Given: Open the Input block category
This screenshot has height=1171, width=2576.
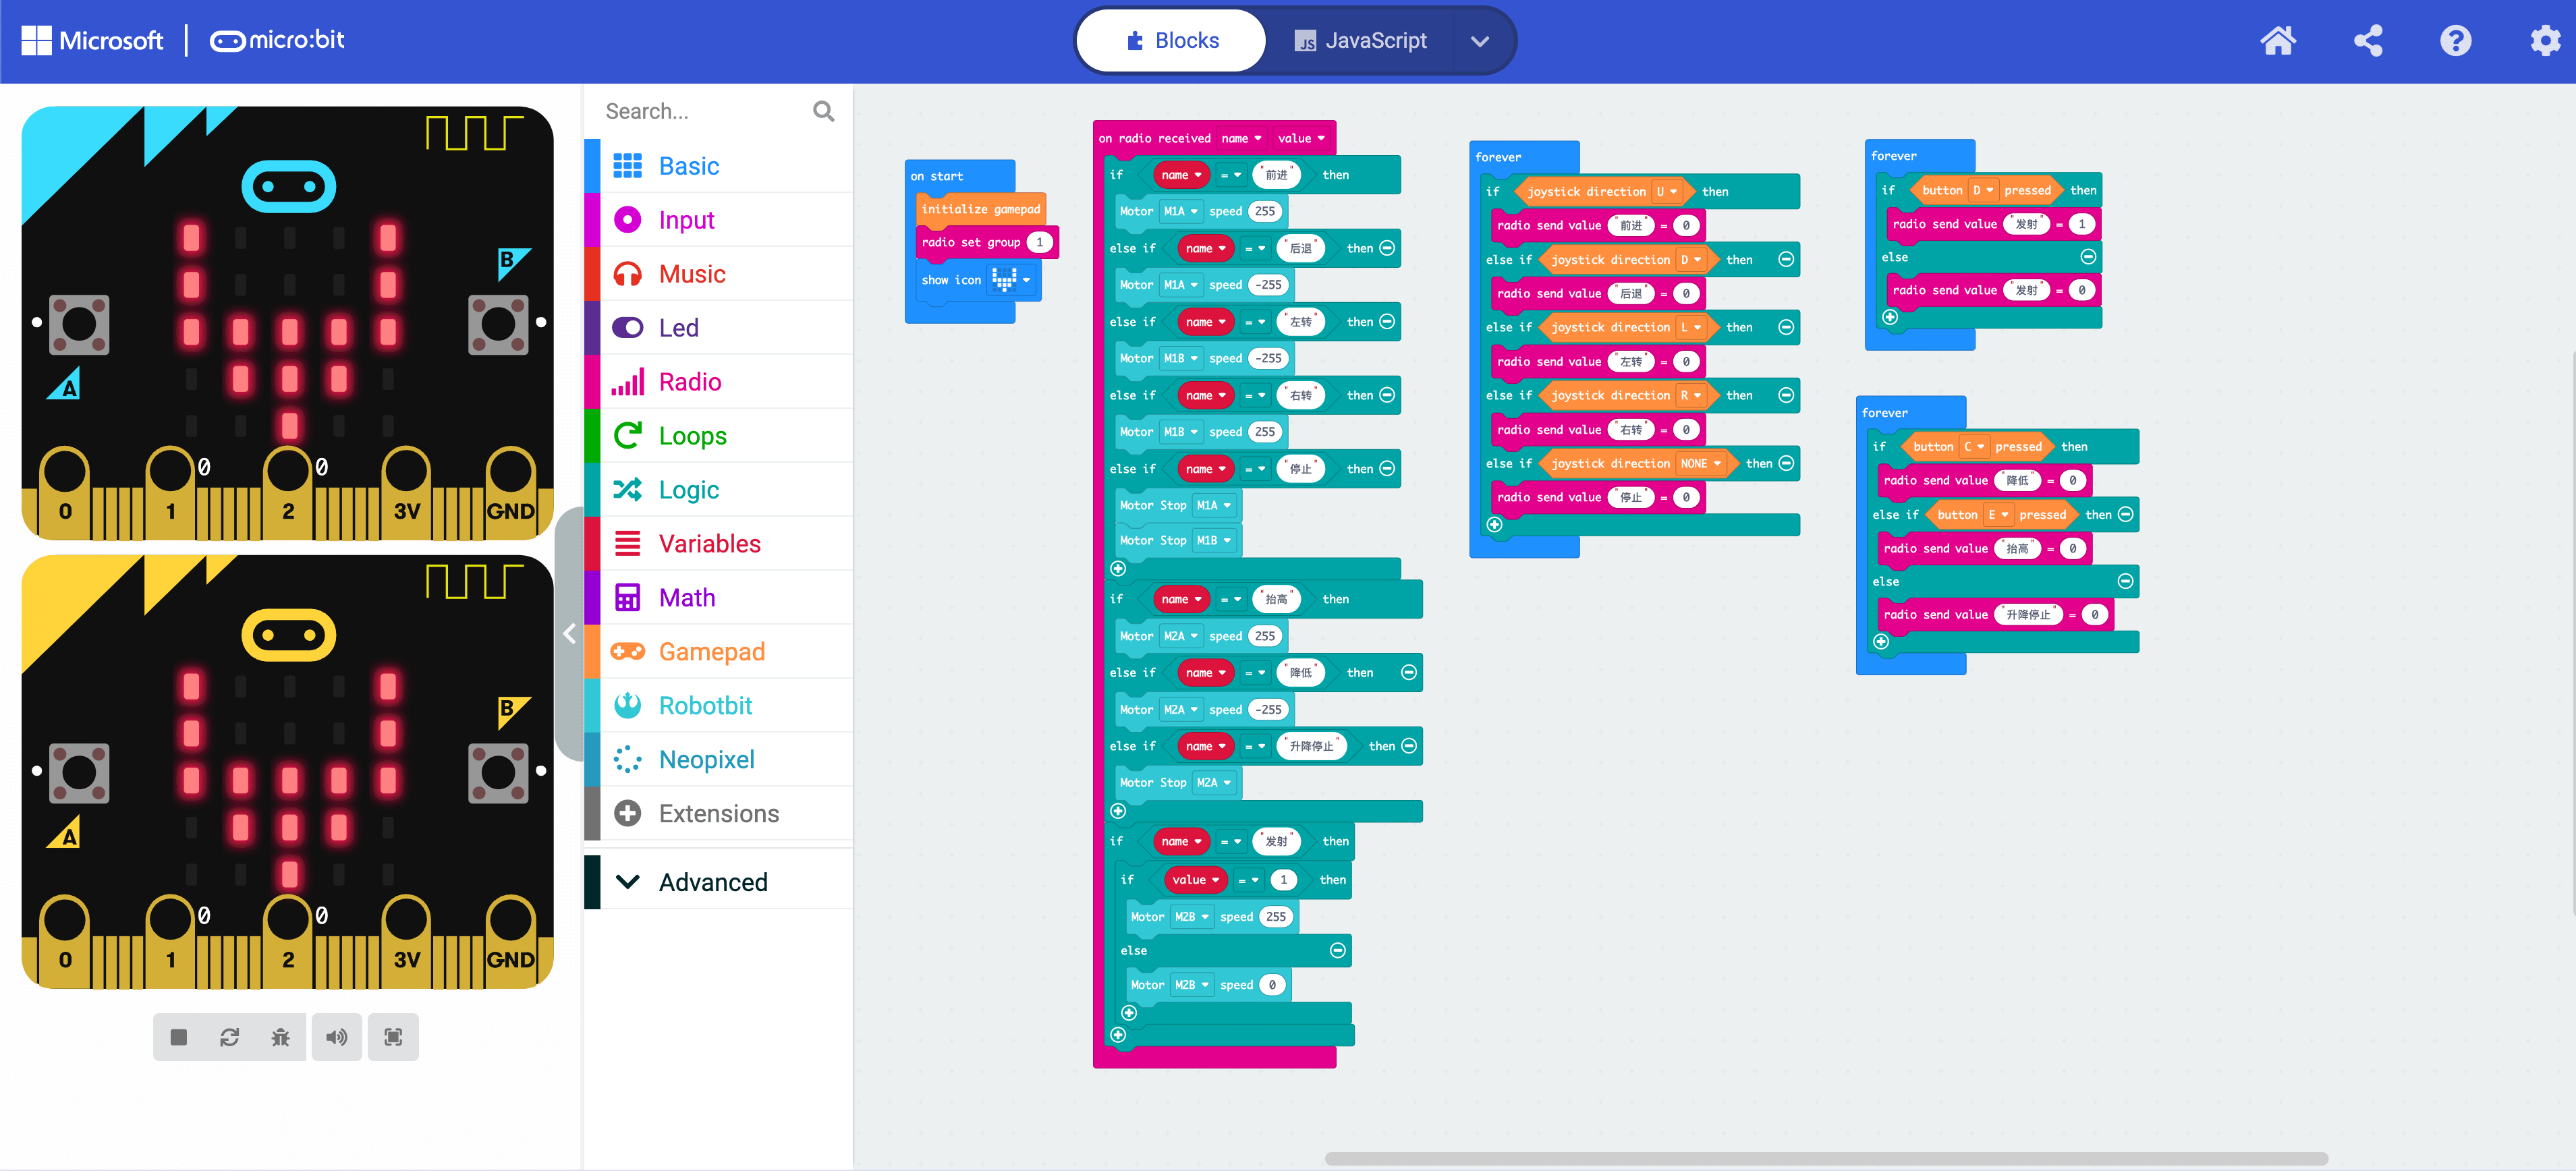Looking at the screenshot, I should point(718,220).
